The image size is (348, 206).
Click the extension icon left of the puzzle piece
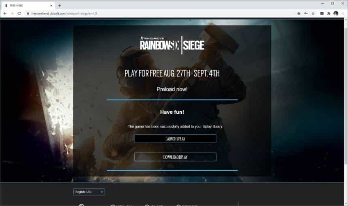coord(322,13)
